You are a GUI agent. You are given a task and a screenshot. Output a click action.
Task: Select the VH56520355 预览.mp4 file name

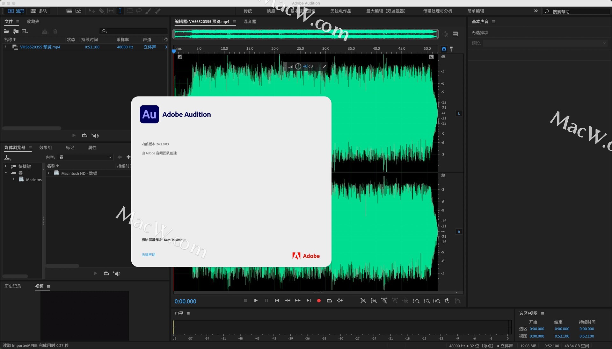click(x=40, y=47)
